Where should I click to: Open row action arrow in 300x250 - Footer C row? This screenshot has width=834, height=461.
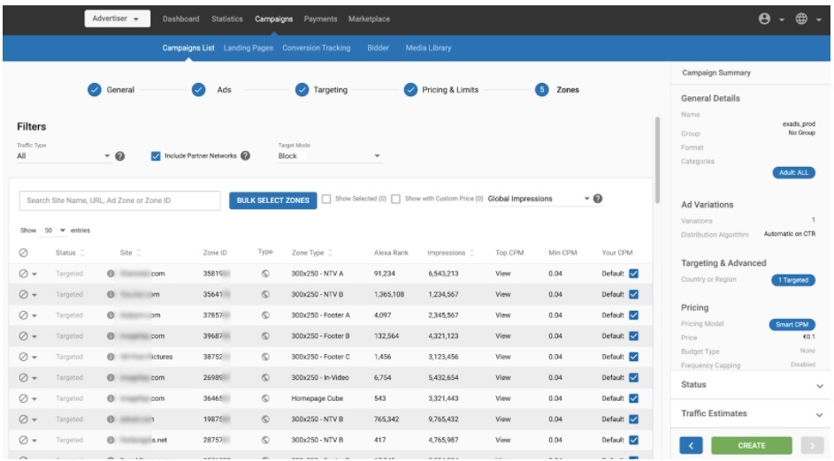coord(34,358)
